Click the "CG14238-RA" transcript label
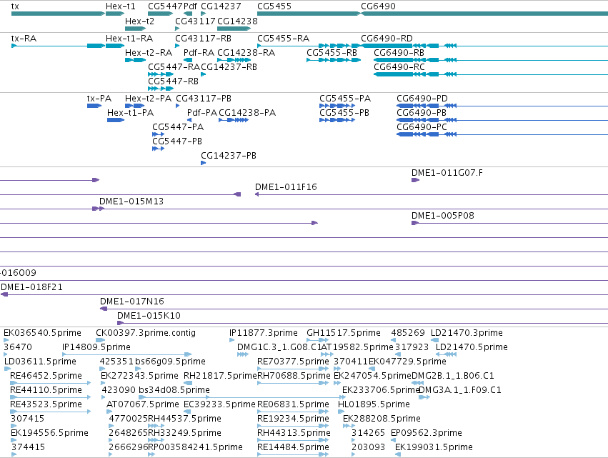 [246, 52]
